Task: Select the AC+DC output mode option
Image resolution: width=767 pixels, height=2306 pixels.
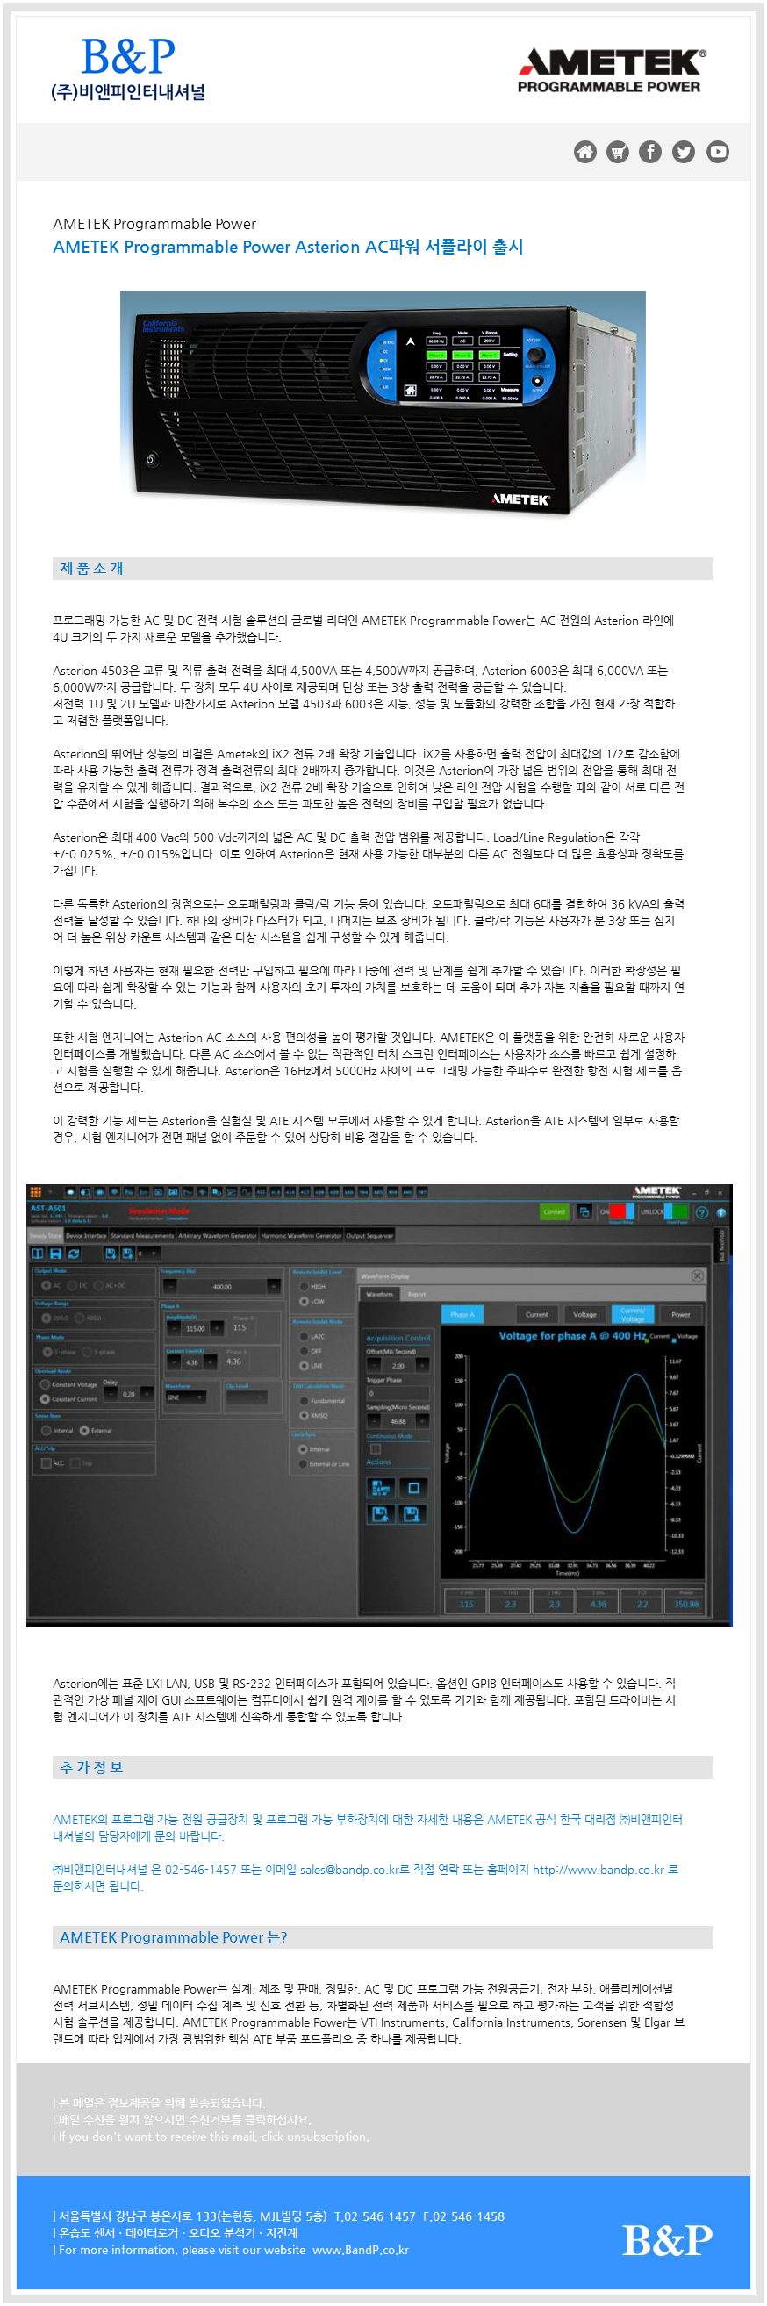Action: pos(98,1285)
